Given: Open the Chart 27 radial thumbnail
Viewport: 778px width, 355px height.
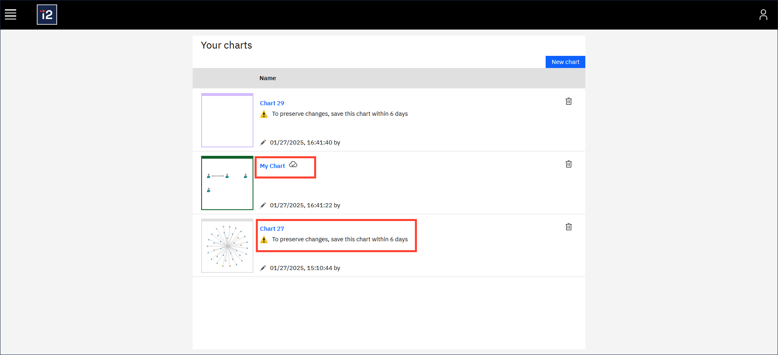Looking at the screenshot, I should point(227,246).
